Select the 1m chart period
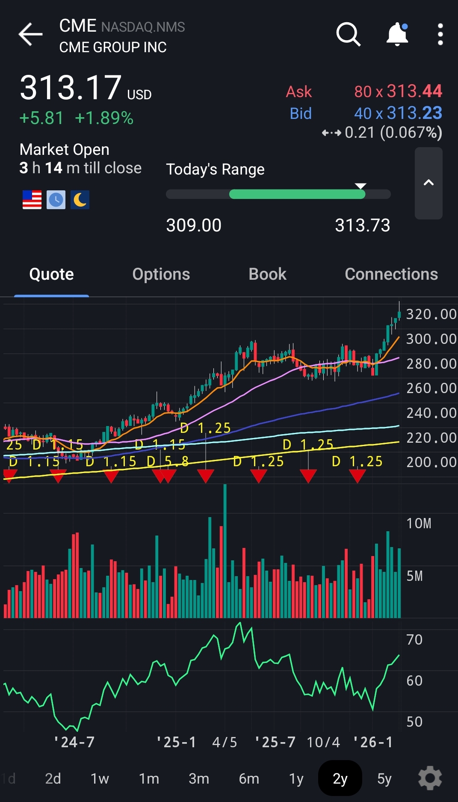This screenshot has height=802, width=458. [x=149, y=778]
